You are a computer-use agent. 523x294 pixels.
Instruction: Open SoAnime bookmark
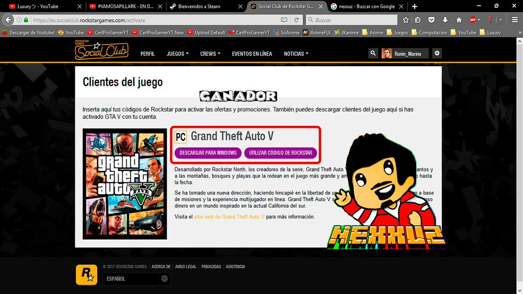tap(286, 33)
